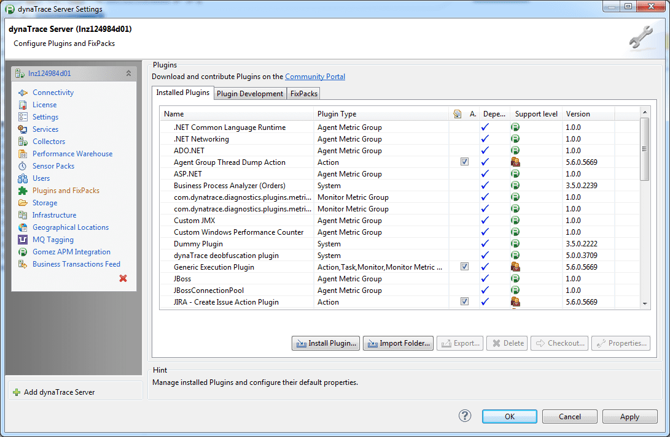Image resolution: width=670 pixels, height=437 pixels.
Task: Click Import Folder... button
Action: [x=398, y=343]
